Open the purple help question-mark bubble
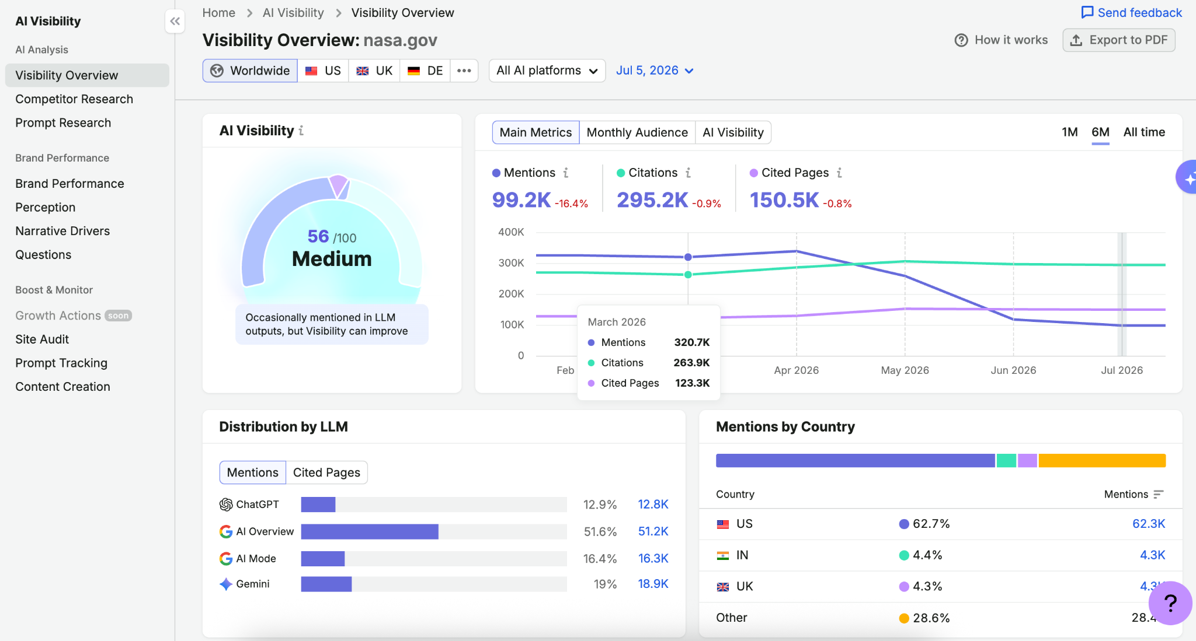This screenshot has width=1196, height=641. click(x=1170, y=603)
